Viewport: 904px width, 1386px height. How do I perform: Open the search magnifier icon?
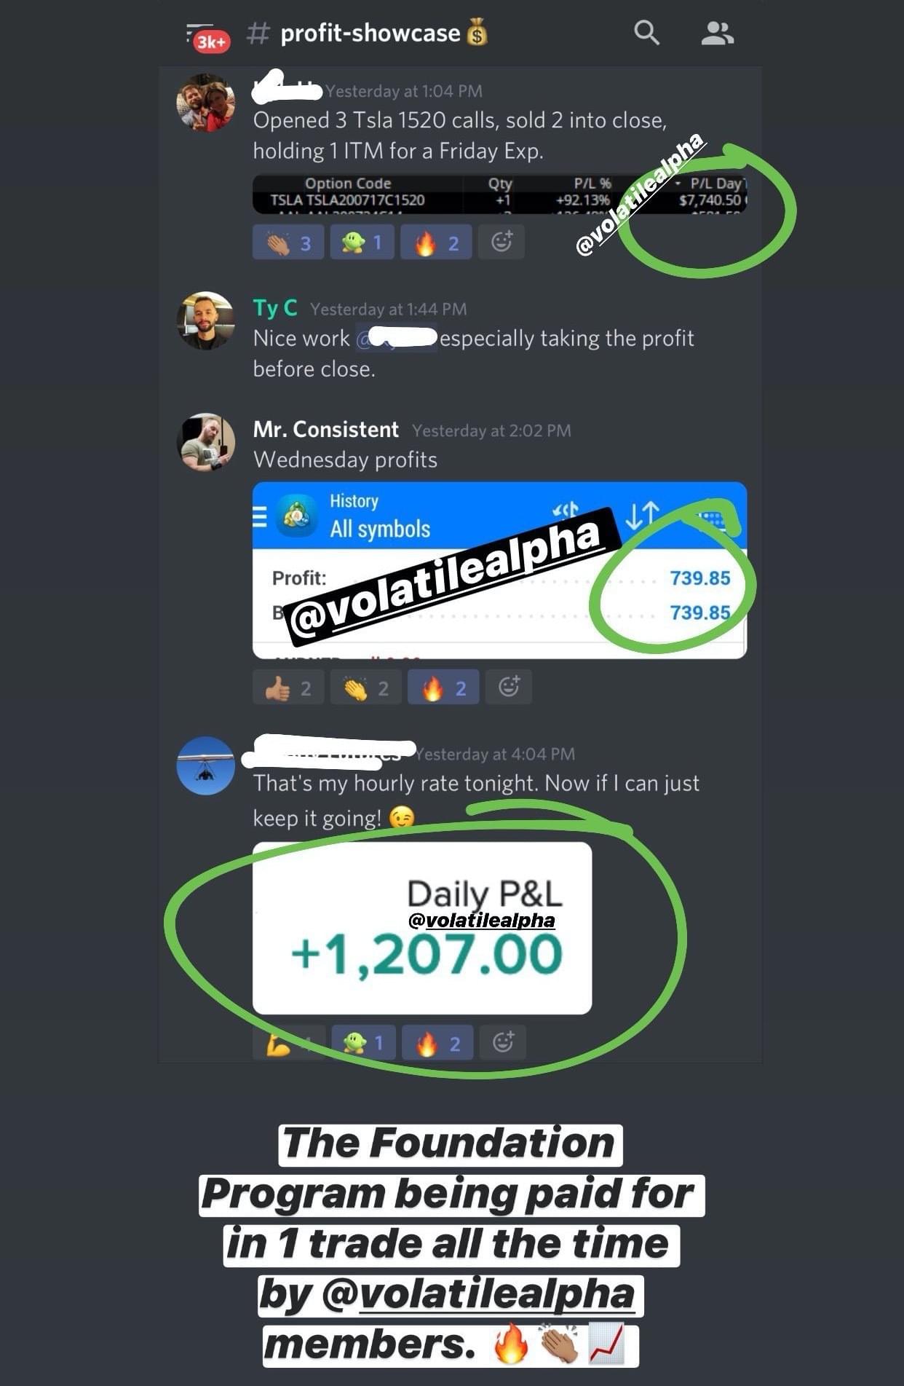coord(646,33)
